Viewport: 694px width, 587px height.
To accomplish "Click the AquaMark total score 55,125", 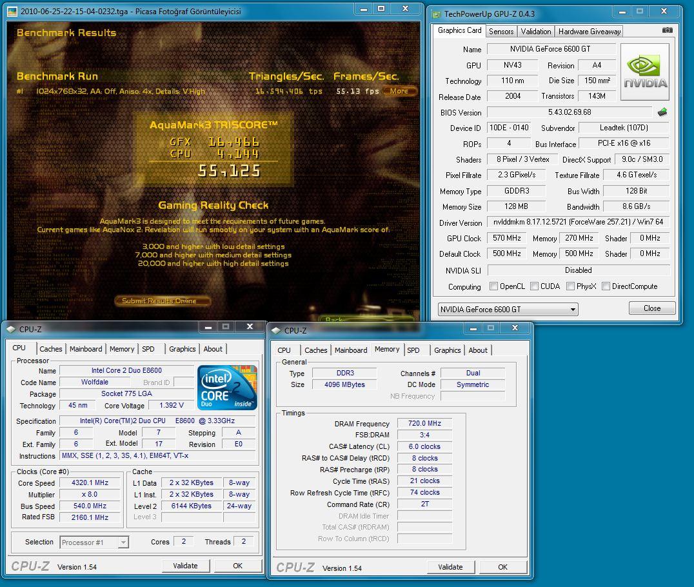I will click(x=229, y=171).
